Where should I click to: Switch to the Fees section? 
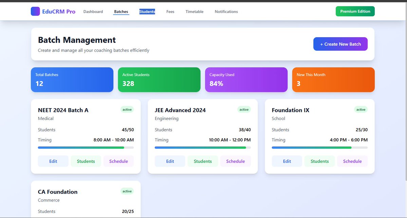click(170, 11)
